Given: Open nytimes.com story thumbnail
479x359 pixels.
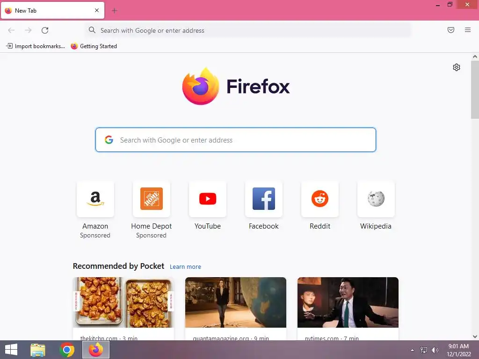Looking at the screenshot, I should tap(348, 302).
